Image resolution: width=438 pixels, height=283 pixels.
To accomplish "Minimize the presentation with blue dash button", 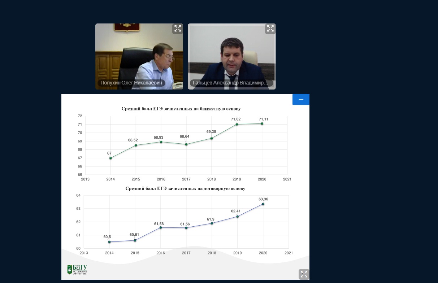I will point(301,99).
